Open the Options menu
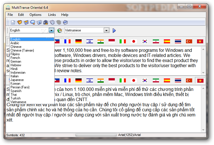Image resolution: width=214 pixels, height=145 pixels. coord(35,15)
